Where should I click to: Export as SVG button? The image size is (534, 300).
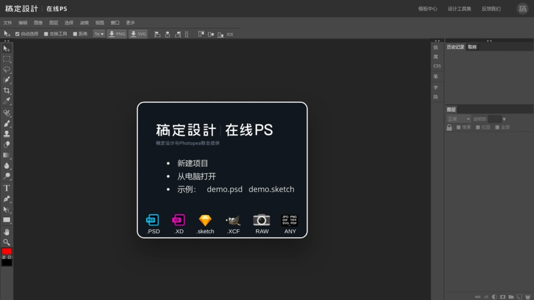point(138,34)
